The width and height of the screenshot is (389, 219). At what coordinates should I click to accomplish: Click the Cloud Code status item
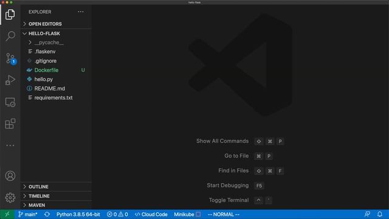151,214
